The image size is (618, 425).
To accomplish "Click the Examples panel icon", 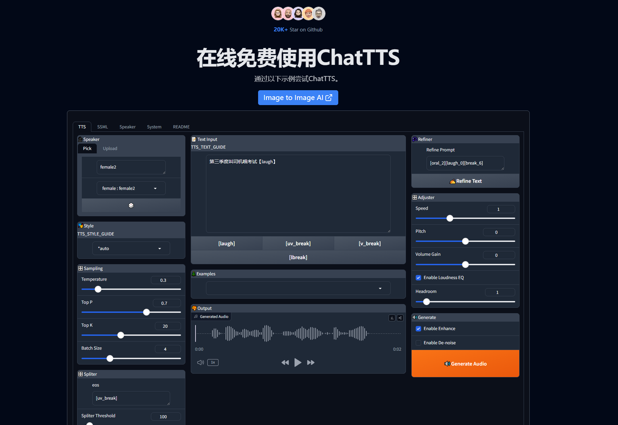I will tap(193, 274).
